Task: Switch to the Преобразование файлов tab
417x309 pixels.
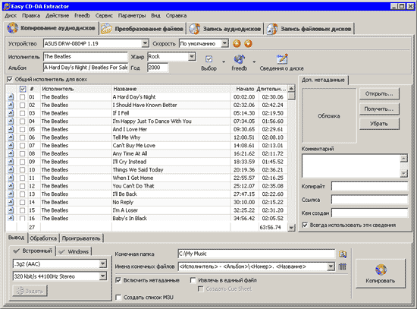Action: point(143,29)
